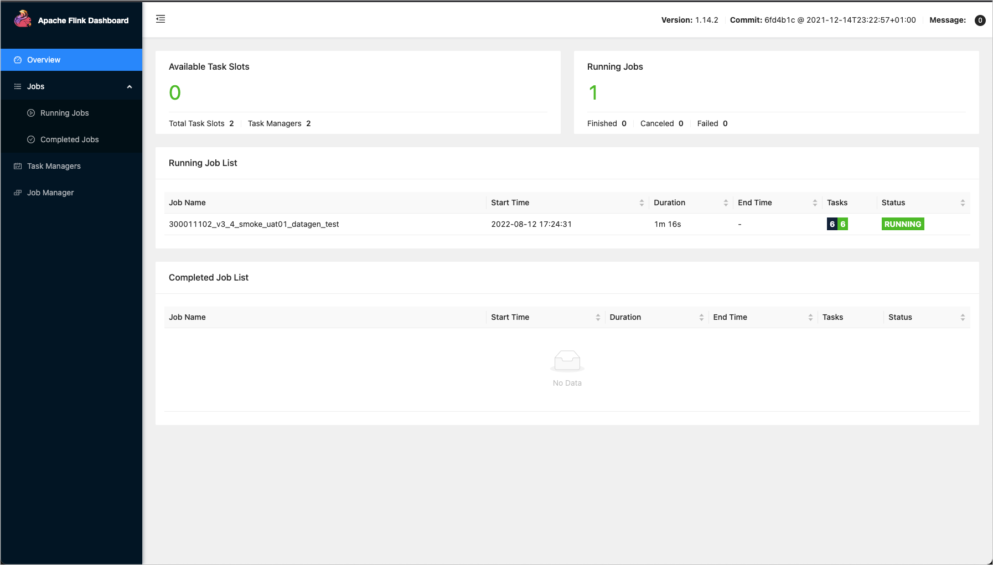Click the RUNNING status badge
Screen dimensions: 993x565
[x=903, y=224]
